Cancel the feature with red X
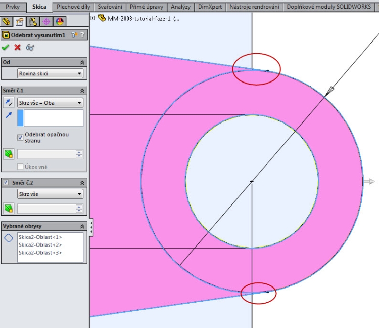 pyautogui.click(x=17, y=47)
